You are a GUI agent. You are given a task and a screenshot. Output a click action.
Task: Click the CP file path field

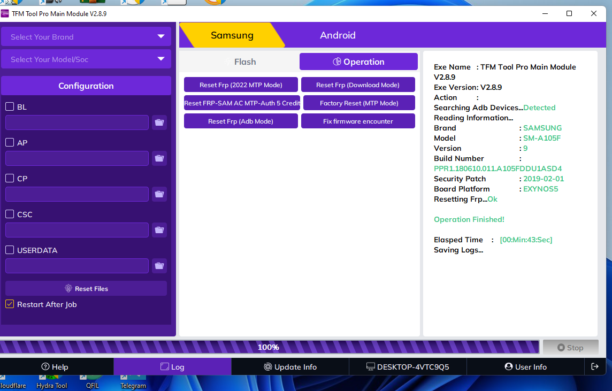point(77,194)
